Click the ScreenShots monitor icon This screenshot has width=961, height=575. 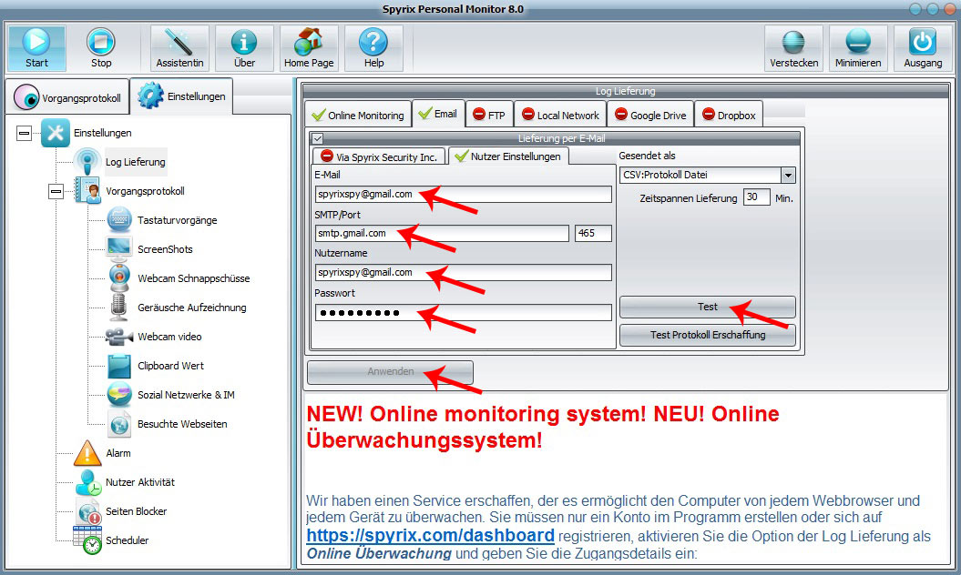pos(119,248)
